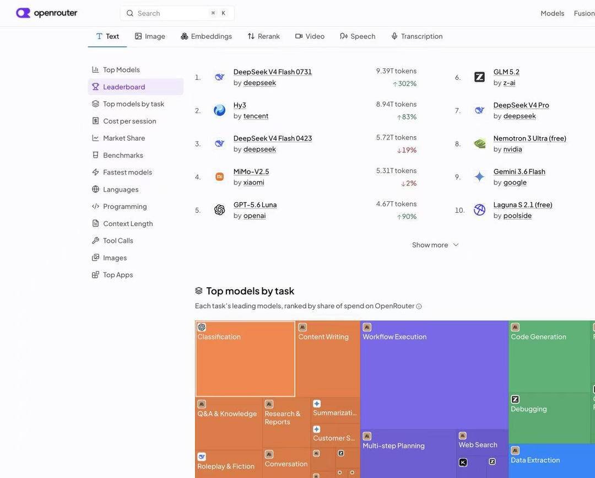Switch to the Transcription tab
The image size is (595, 478).
(x=416, y=36)
